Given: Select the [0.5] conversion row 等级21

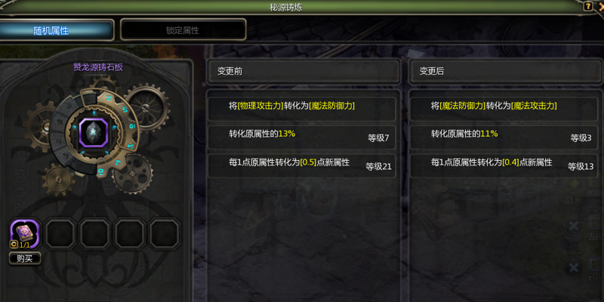Looking at the screenshot, I should click(x=302, y=166).
